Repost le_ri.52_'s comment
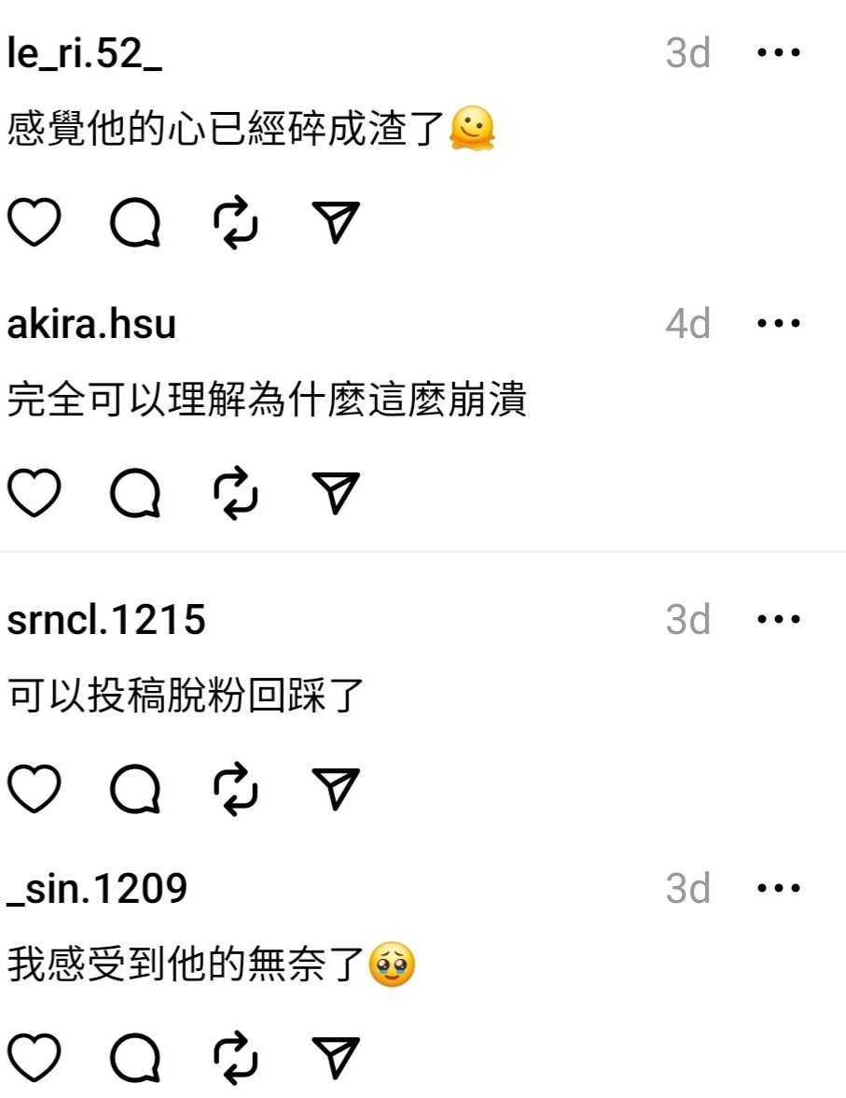The image size is (846, 1098). click(236, 222)
